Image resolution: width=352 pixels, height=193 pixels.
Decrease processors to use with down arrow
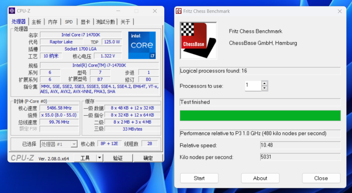264,88
